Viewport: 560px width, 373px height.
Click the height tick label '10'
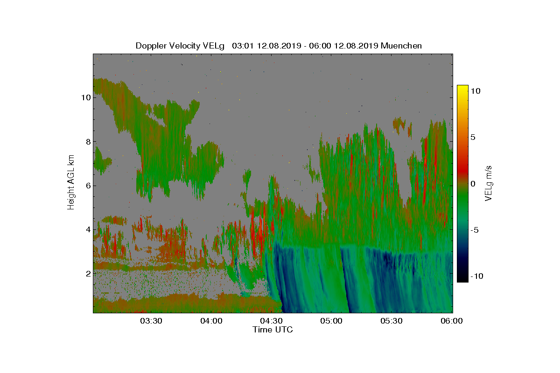(x=85, y=97)
